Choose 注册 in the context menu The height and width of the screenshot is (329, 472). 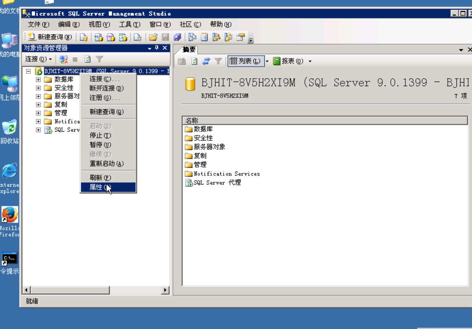[x=108, y=98]
